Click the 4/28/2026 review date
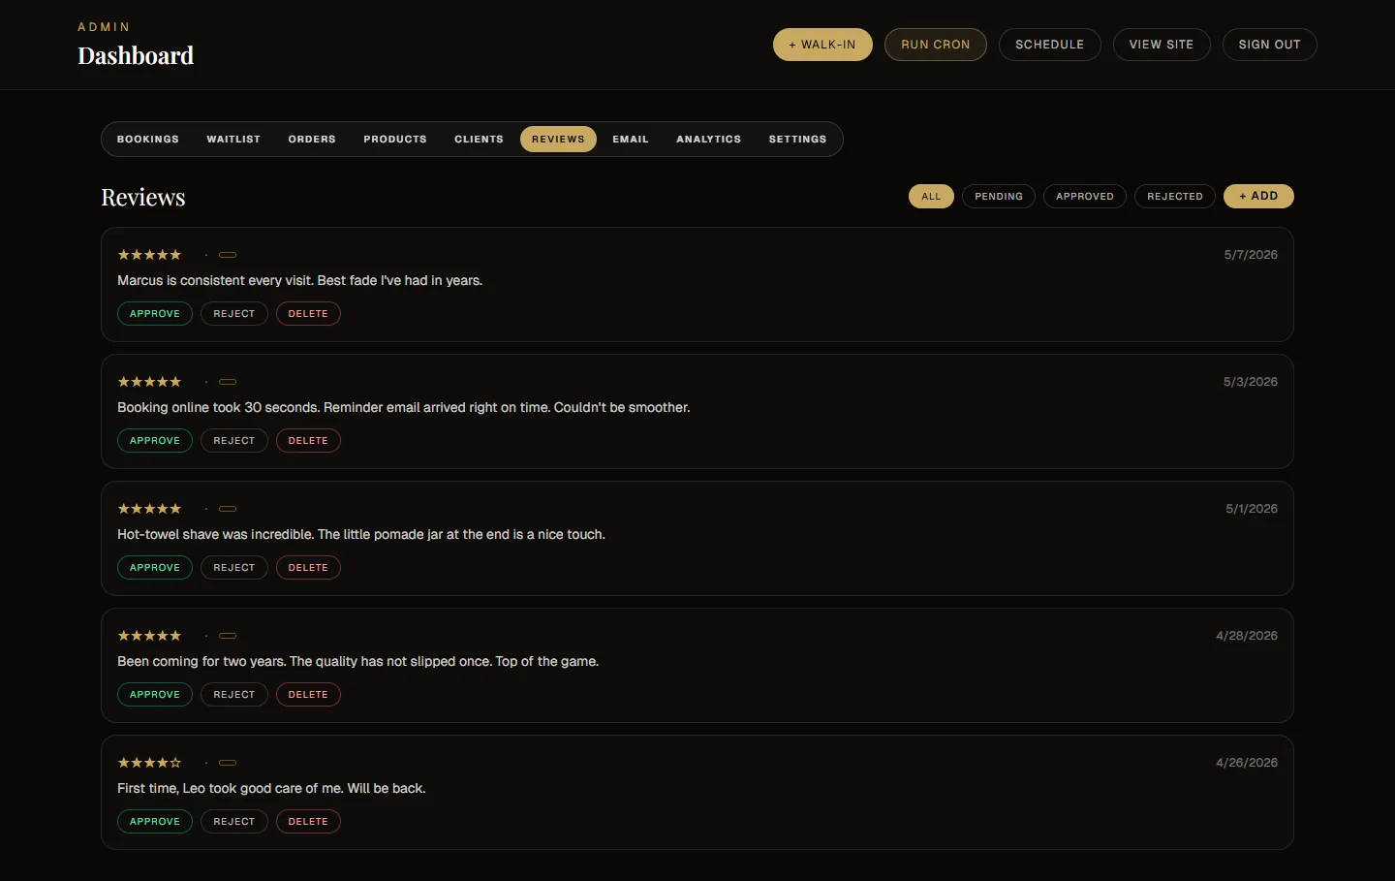 pos(1247,636)
